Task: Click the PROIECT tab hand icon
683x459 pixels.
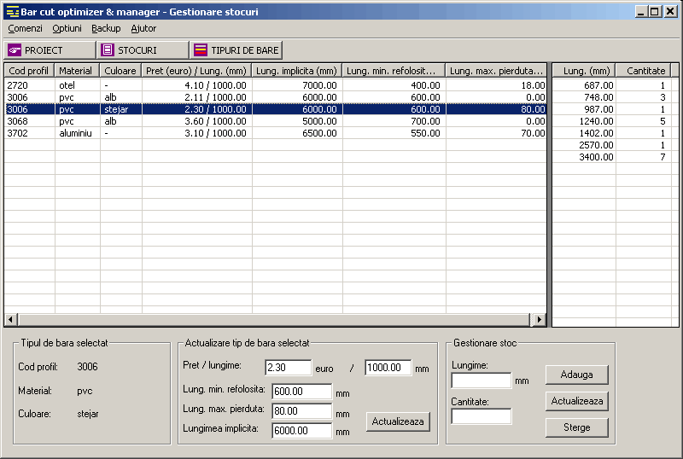Action: 15,50
